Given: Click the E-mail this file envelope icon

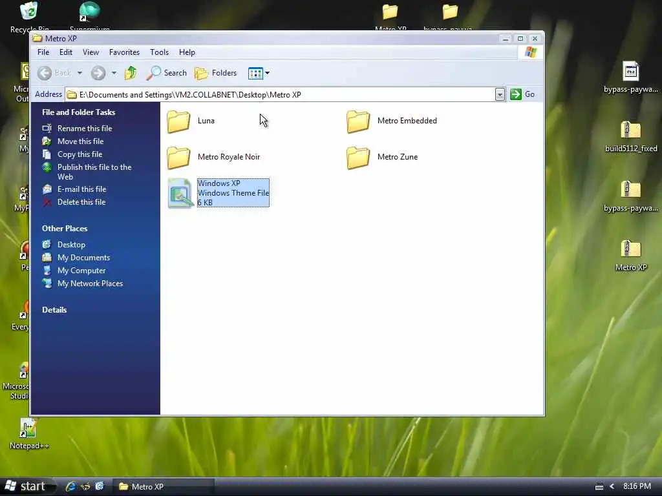Looking at the screenshot, I should pos(47,189).
